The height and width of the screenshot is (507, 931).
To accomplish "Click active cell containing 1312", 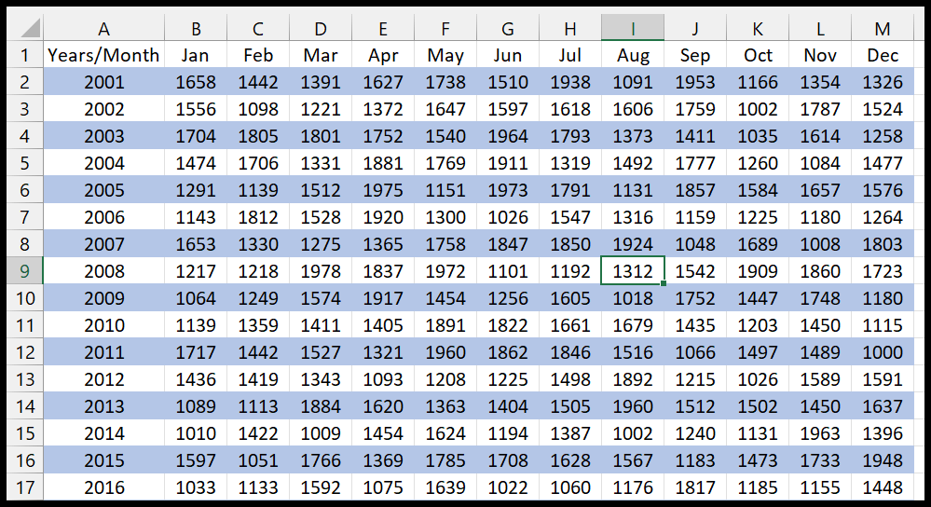I will coord(633,270).
